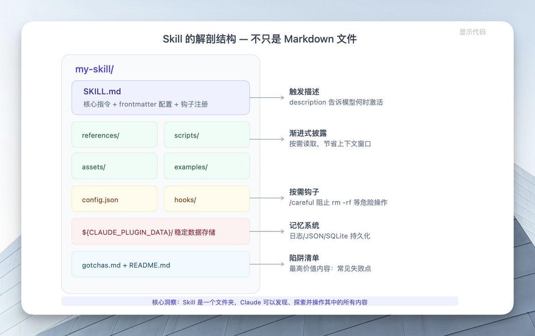This screenshot has width=535, height=336.
Task: Click the 记忆系统 heading
Action: coord(305,225)
